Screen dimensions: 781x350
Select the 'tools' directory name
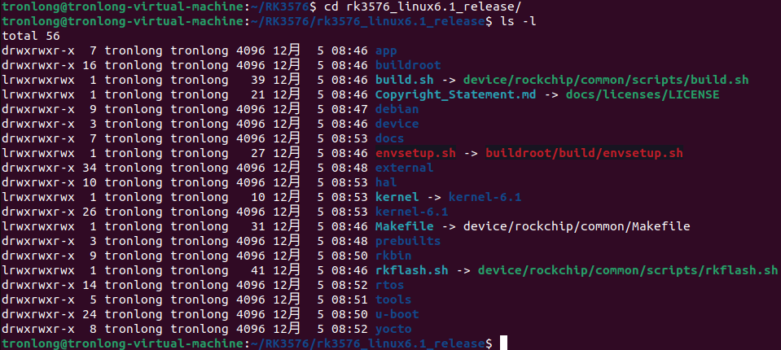393,300
